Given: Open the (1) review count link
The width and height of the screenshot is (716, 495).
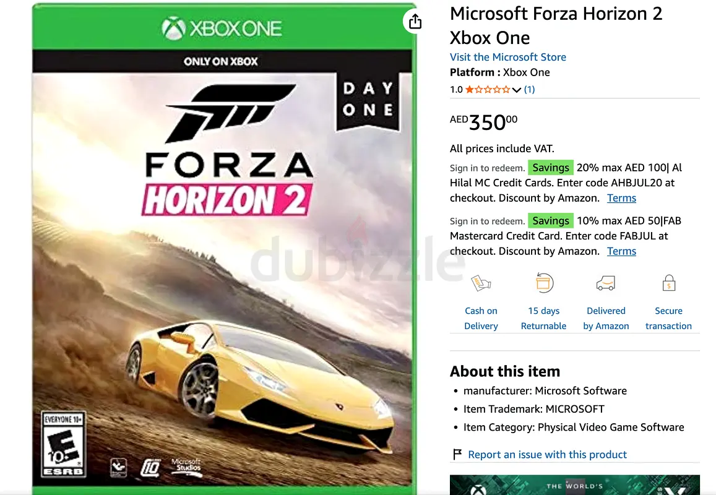Looking at the screenshot, I should click(529, 90).
